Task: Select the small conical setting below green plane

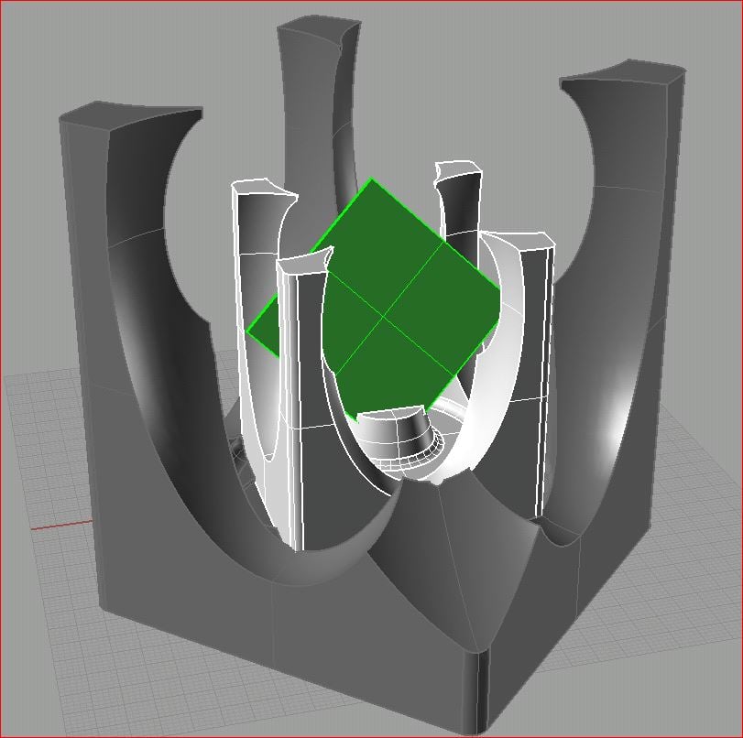Action: coord(400,439)
